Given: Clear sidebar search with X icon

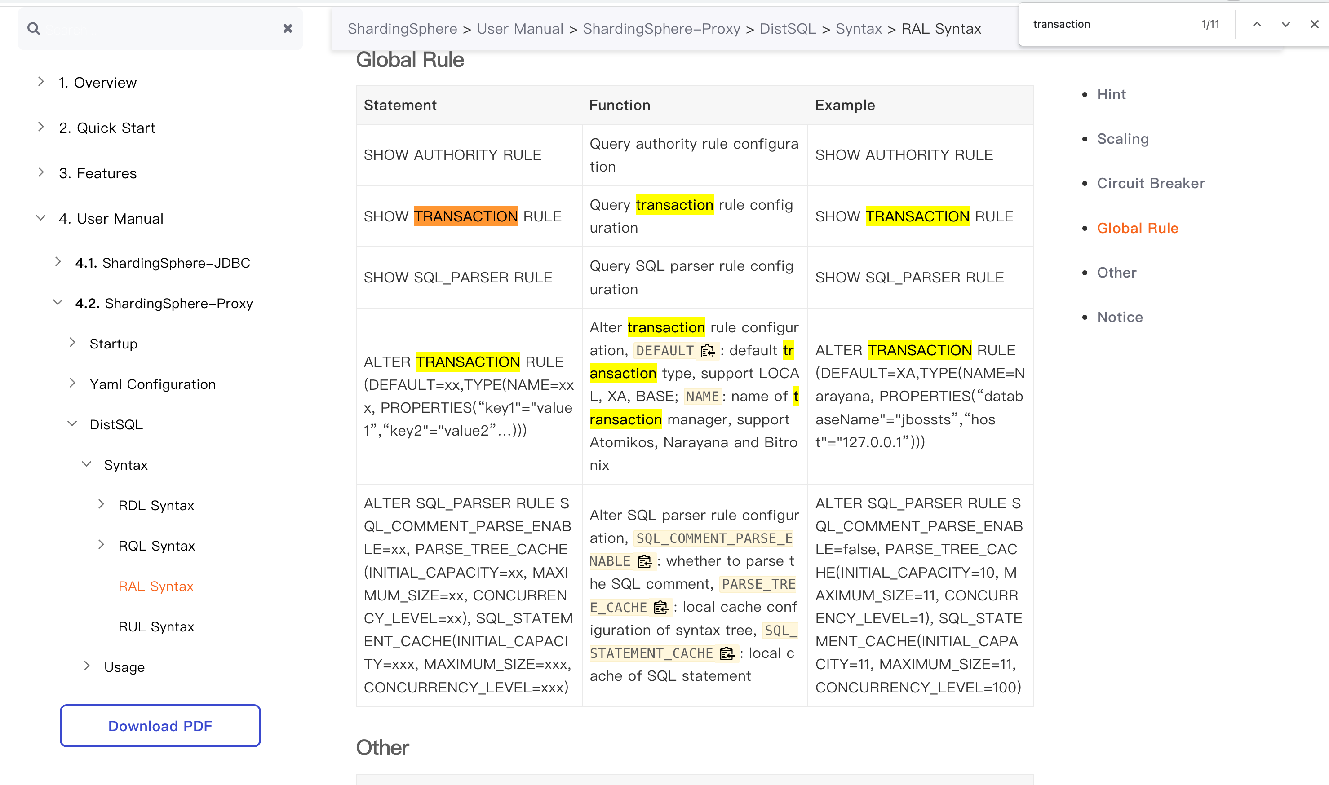Looking at the screenshot, I should tap(287, 29).
